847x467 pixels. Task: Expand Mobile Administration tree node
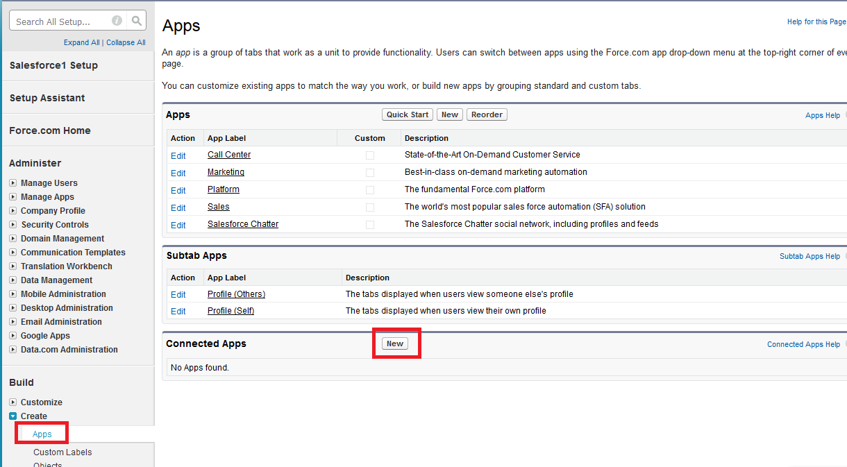tap(13, 294)
